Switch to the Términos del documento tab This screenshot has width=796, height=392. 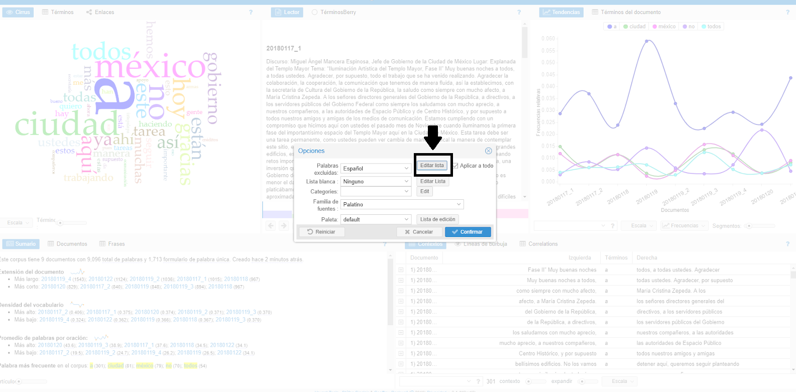(626, 12)
